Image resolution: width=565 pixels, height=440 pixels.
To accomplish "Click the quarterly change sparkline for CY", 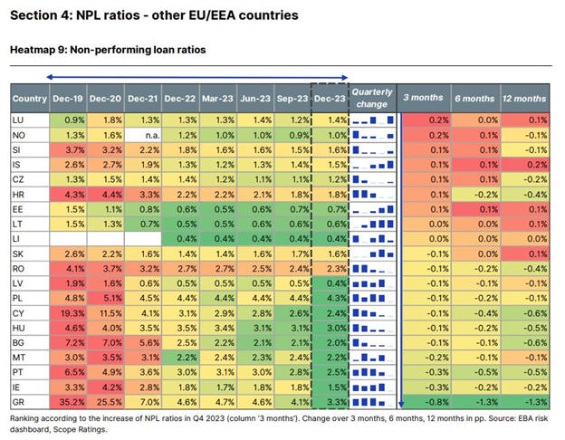I will tap(372, 309).
